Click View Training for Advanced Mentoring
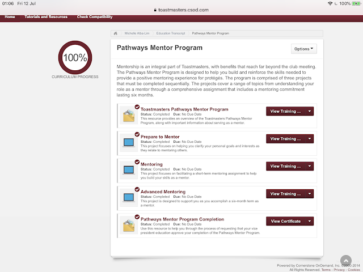 (x=286, y=194)
